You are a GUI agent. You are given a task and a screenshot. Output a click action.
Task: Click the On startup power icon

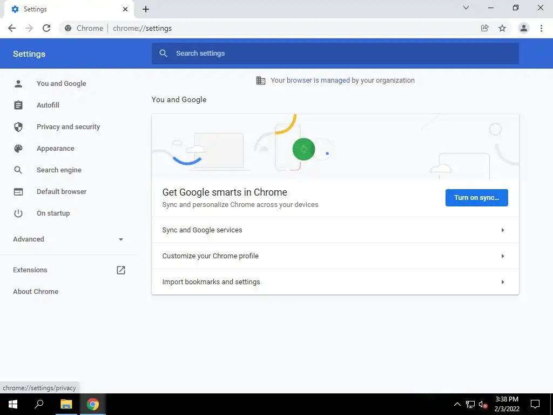tap(18, 213)
